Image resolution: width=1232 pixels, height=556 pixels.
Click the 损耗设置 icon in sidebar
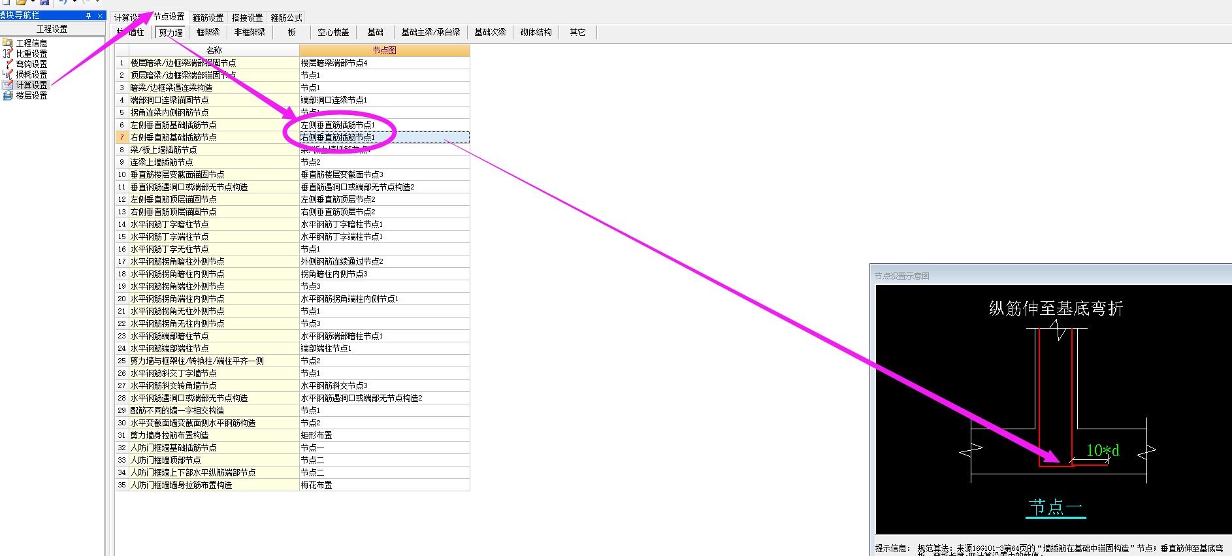tap(8, 74)
